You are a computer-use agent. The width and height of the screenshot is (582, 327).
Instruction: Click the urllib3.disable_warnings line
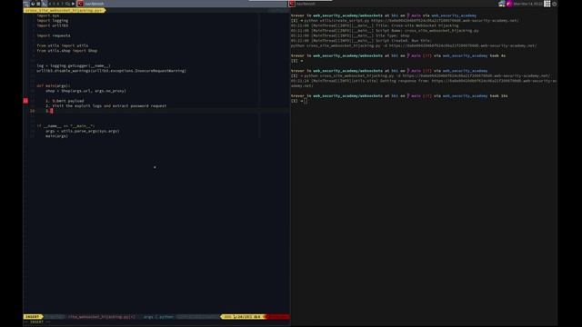coord(111,71)
